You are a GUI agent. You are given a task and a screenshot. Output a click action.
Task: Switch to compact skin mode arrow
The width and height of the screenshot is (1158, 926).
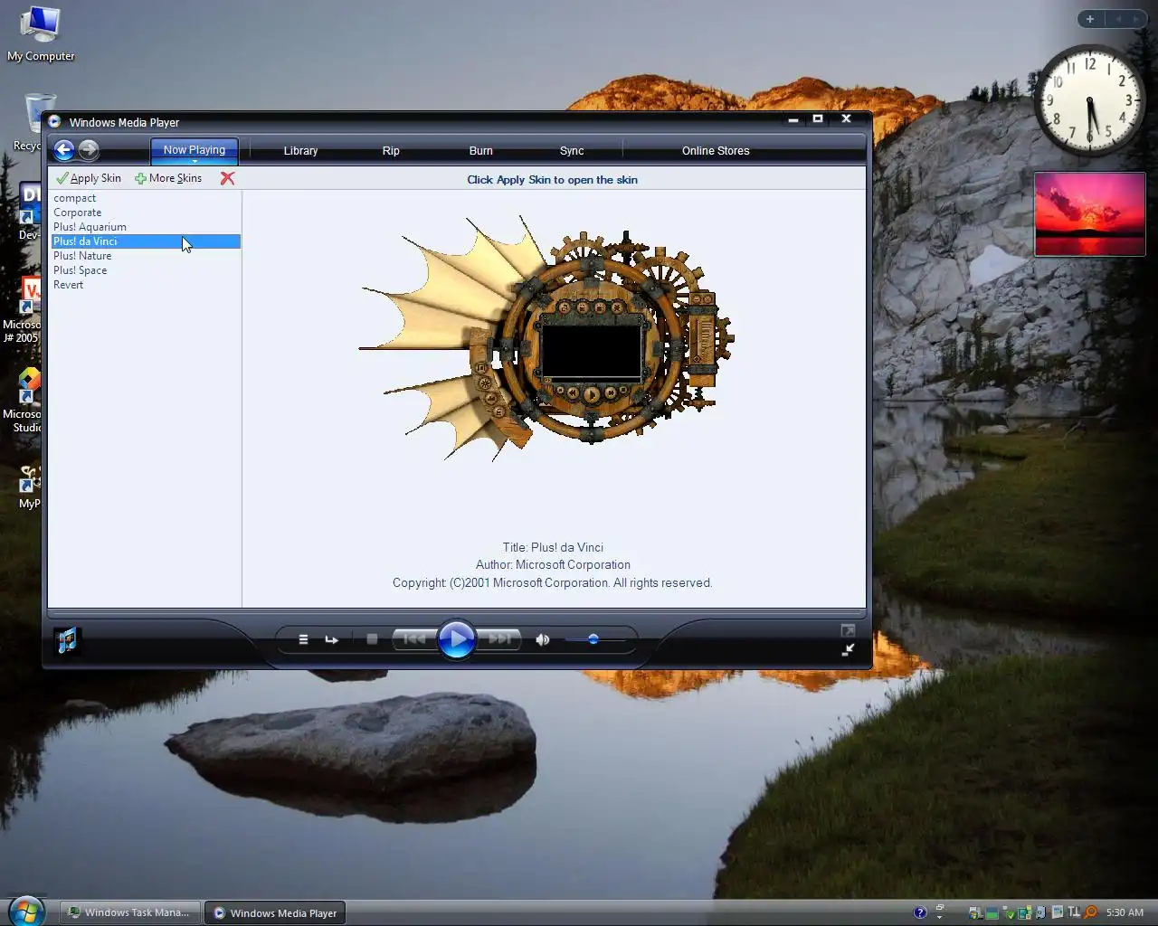(848, 649)
